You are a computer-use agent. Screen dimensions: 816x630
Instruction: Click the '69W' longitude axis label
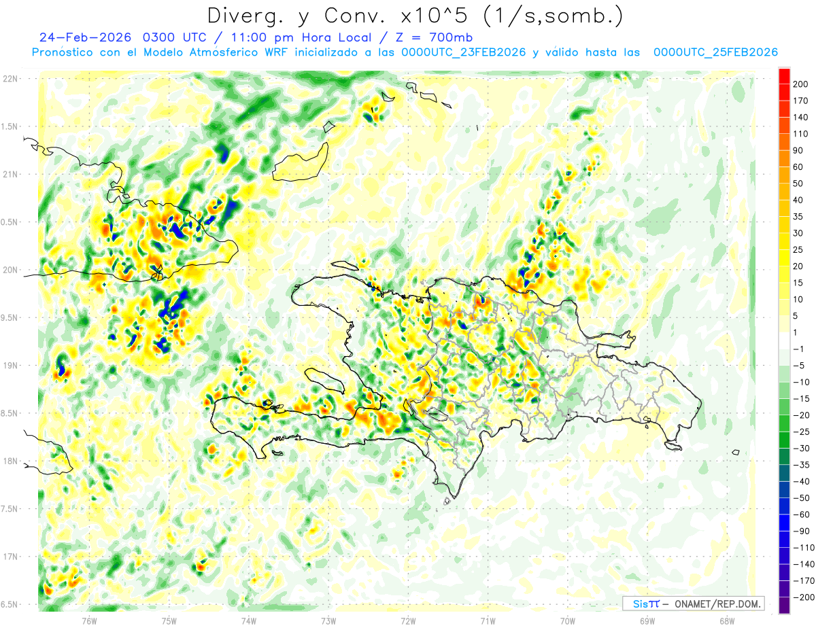click(647, 620)
